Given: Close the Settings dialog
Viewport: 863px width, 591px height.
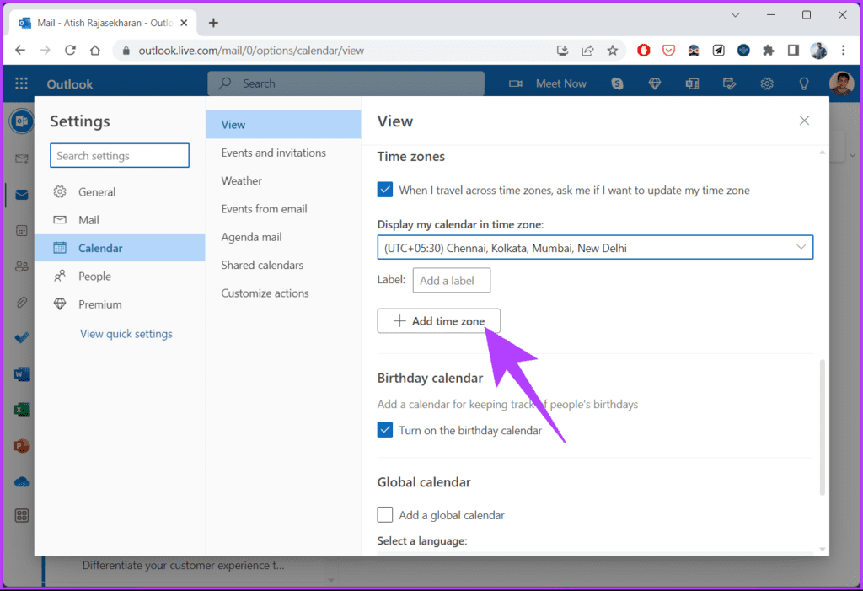Looking at the screenshot, I should coord(804,121).
